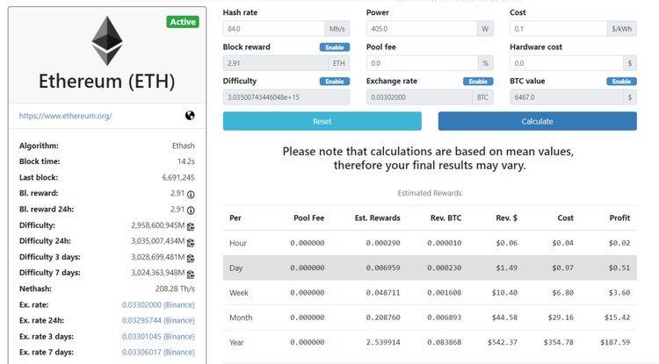The width and height of the screenshot is (659, 364).
Task: Click the info icon next to Bl. reward 24h
Action: click(191, 209)
